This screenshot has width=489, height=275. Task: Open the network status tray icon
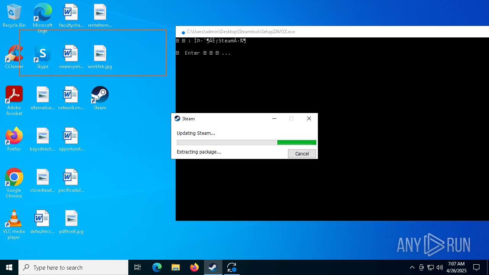pyautogui.click(x=431, y=267)
